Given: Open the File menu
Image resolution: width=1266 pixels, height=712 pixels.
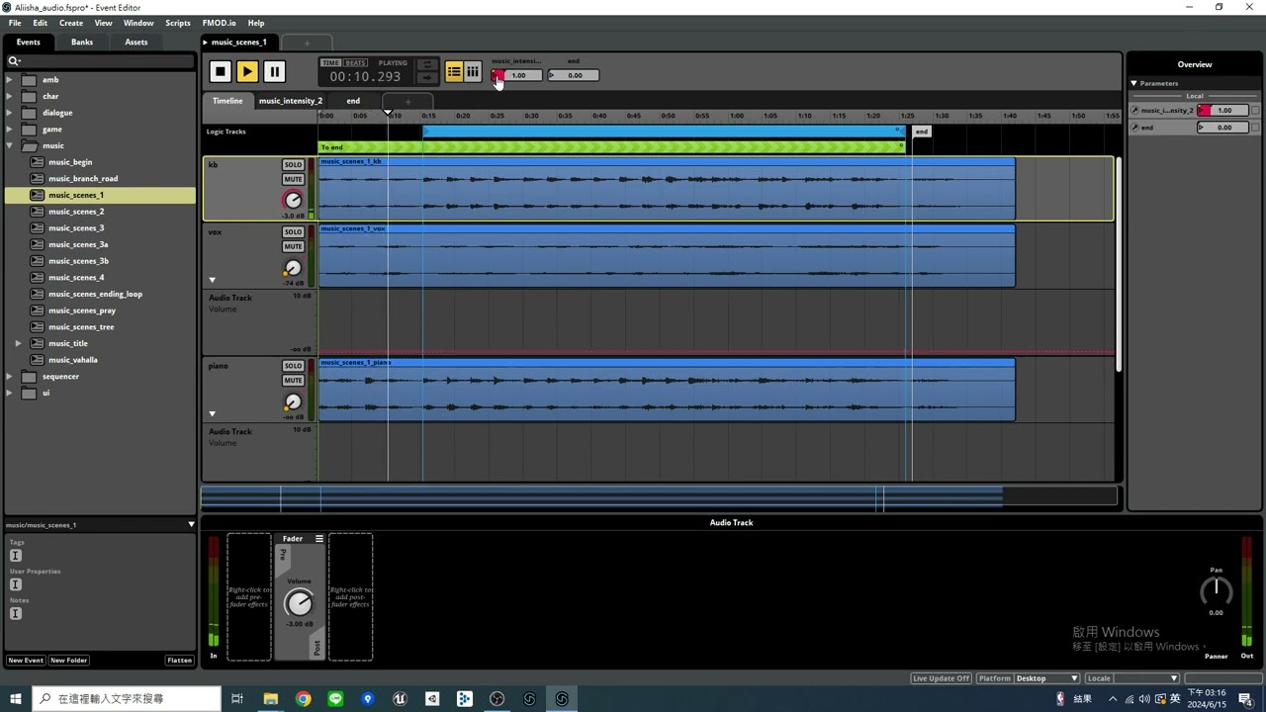Looking at the screenshot, I should pos(15,23).
